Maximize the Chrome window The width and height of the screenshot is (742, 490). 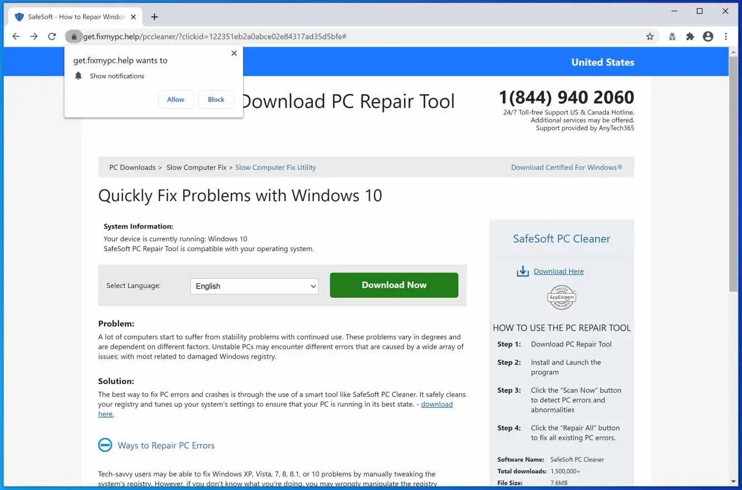pos(700,11)
